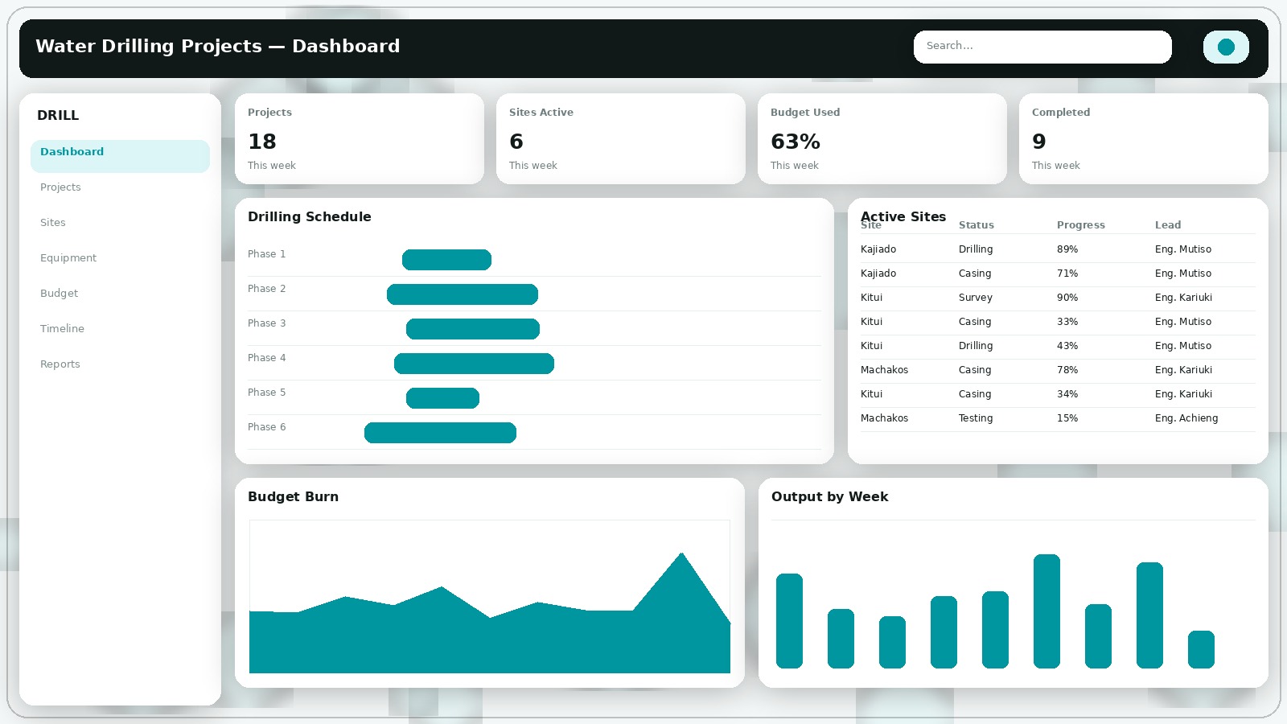Click the teal circle avatar icon
1287x724 pixels.
point(1226,47)
